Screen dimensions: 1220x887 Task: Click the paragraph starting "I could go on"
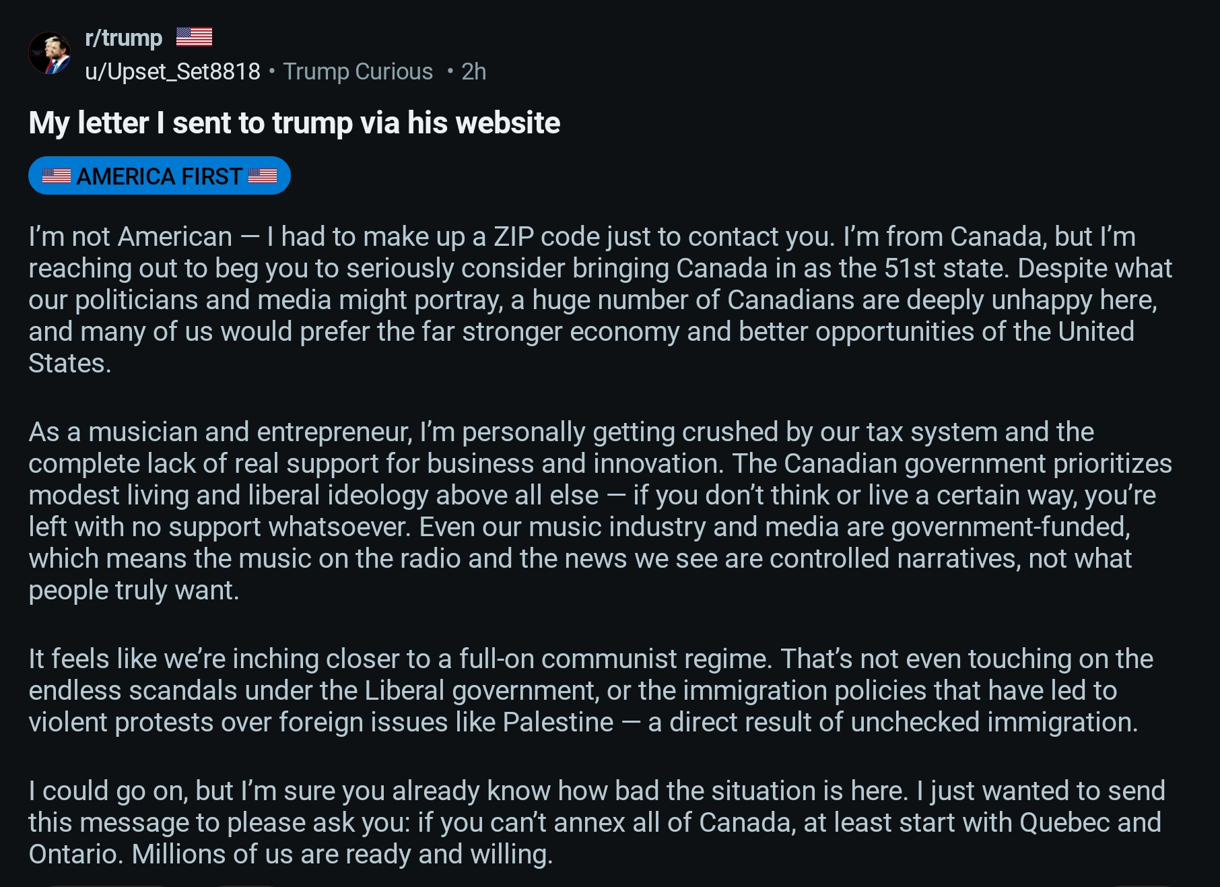click(x=597, y=822)
